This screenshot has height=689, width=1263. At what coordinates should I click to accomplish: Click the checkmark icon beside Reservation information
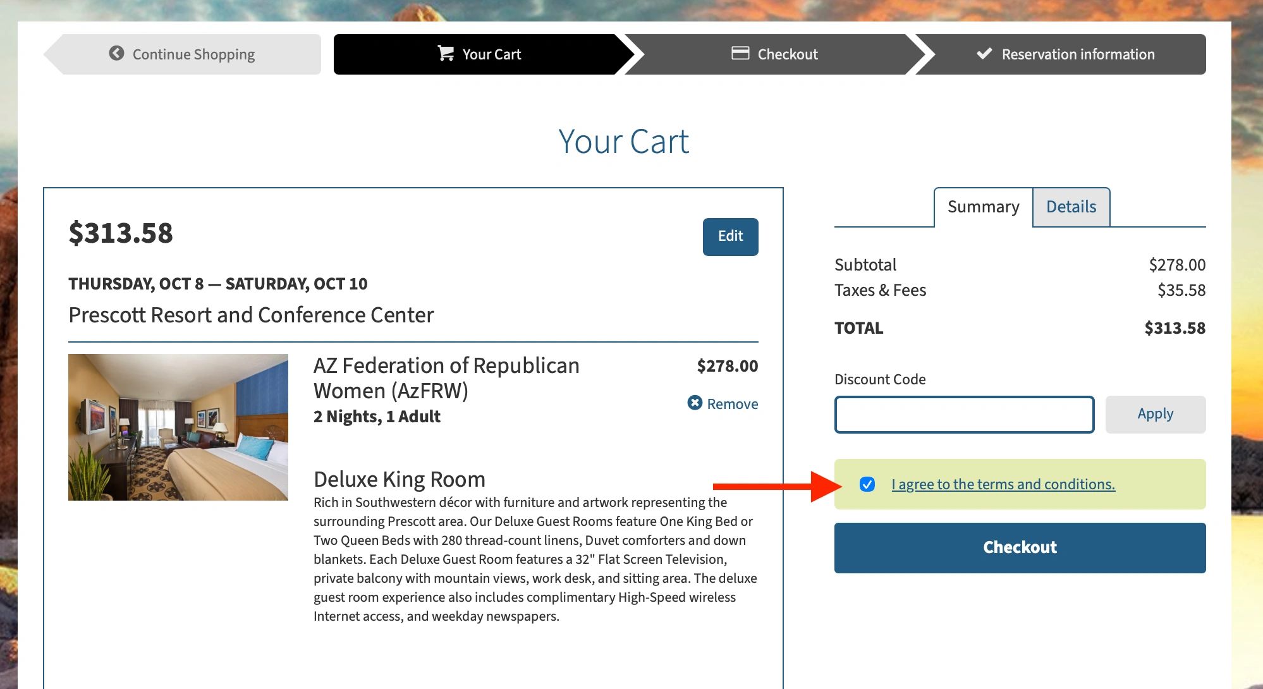(984, 54)
